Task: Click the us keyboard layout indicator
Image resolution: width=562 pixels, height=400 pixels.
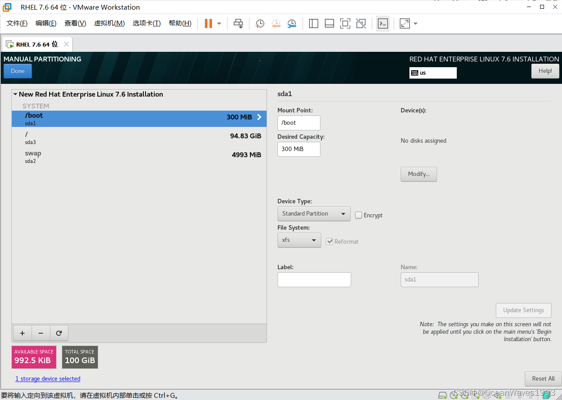Action: click(x=433, y=73)
